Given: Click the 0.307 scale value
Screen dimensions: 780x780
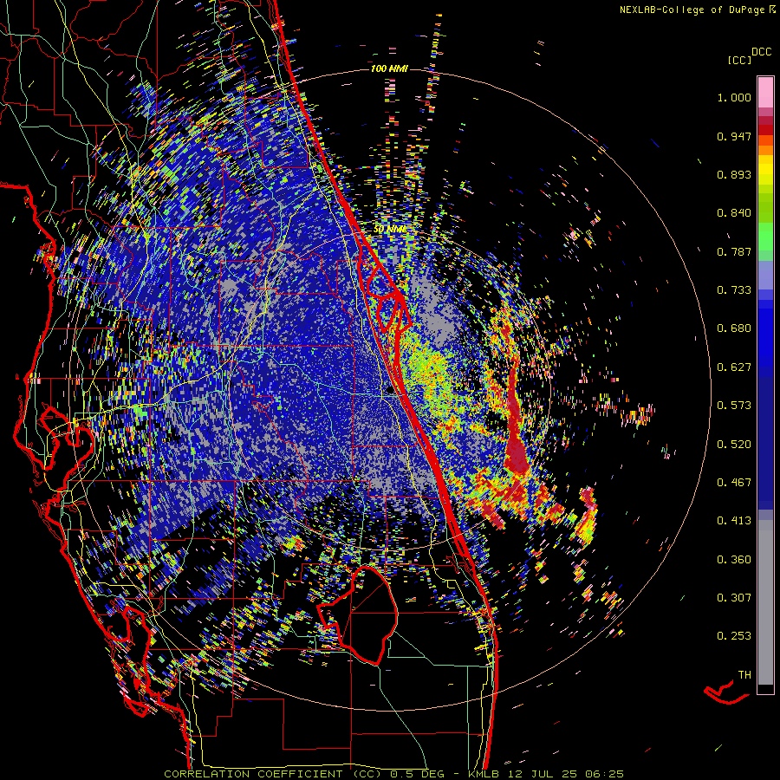Looking at the screenshot, I should coord(734,598).
